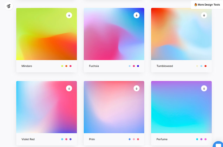Download the Mindaro gradient
The width and height of the screenshot is (223, 147).
point(69,15)
